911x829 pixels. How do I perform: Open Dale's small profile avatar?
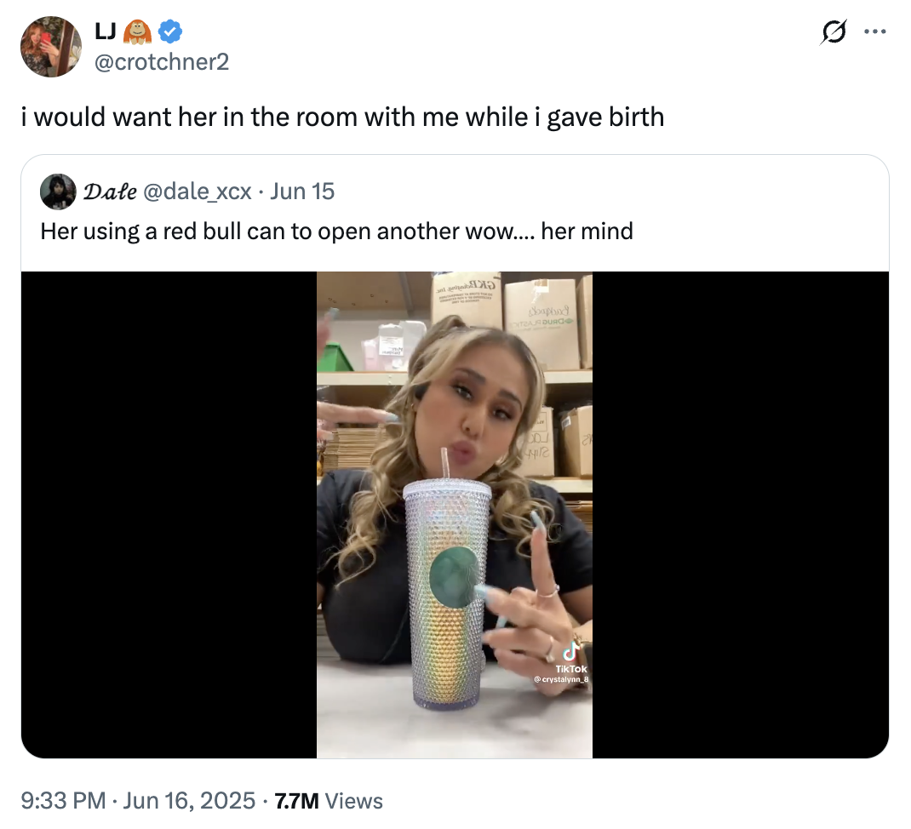[x=58, y=191]
